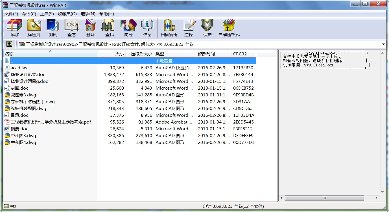Screen dimensions: 389x212
Task: Go up one folder level arrow
Action: tap(9, 44)
